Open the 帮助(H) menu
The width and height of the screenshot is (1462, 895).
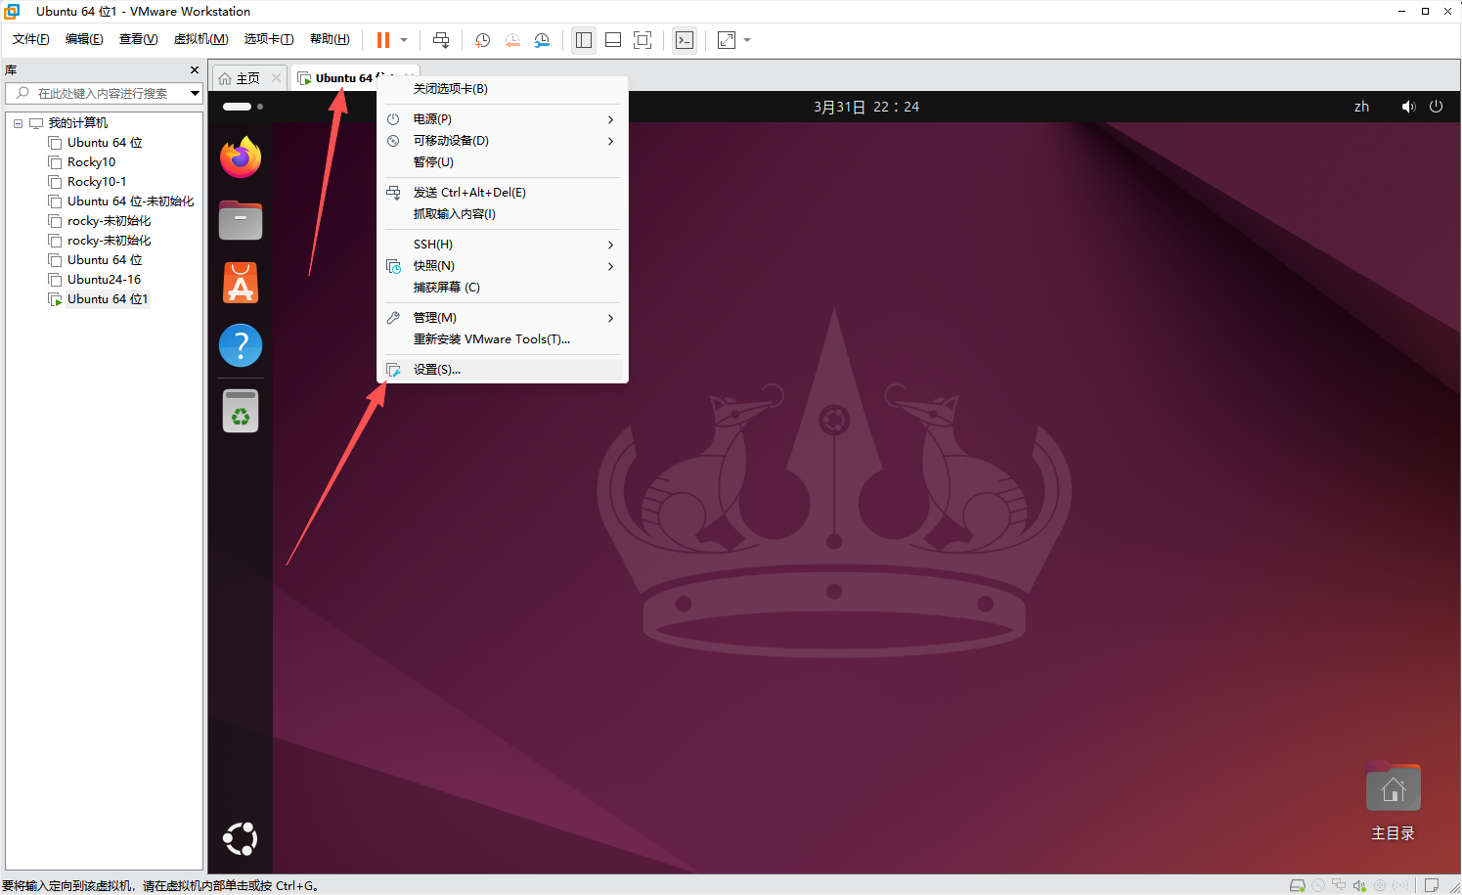tap(330, 39)
